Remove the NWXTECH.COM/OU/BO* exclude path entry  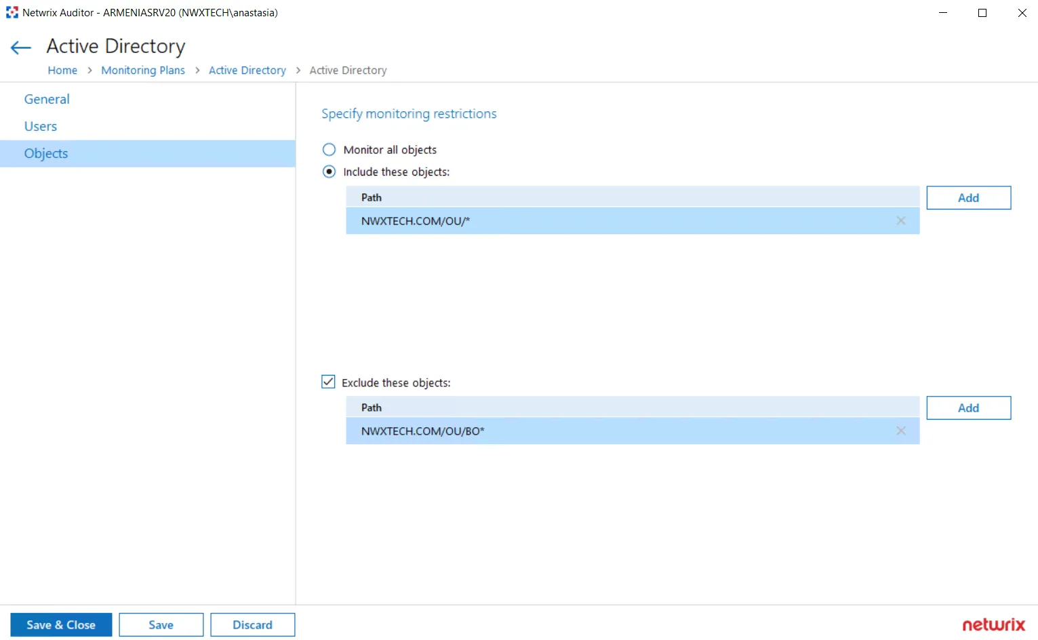tap(900, 431)
